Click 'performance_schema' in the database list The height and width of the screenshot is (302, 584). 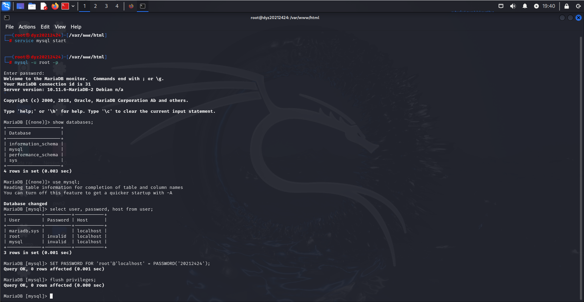point(34,155)
